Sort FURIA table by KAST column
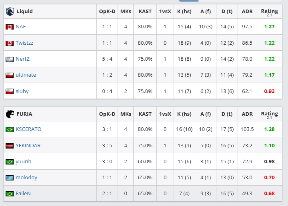Screen dimensions: 288x206 tap(145, 114)
